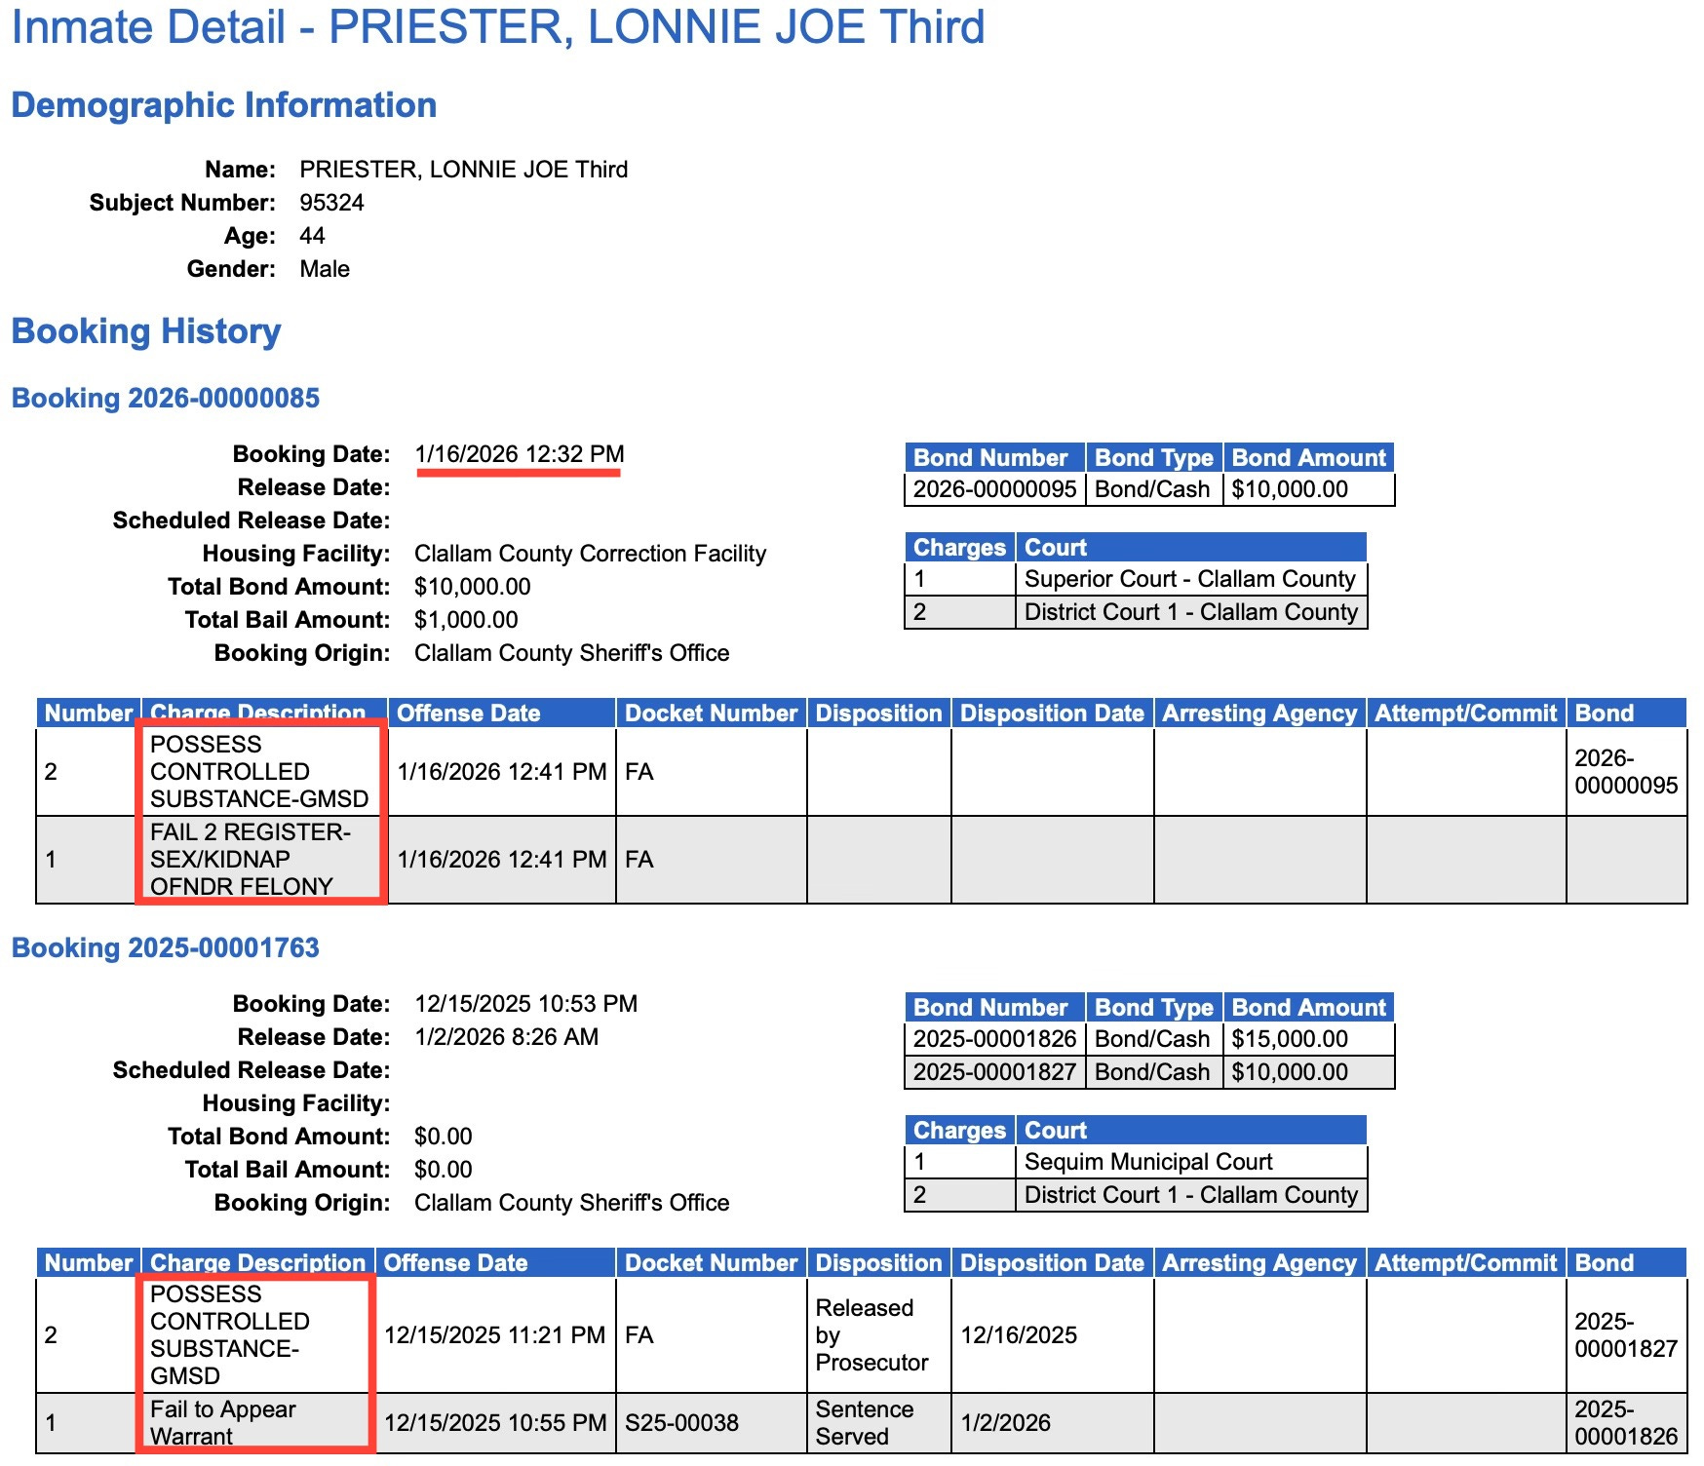Click Offense Date header in first booking table
The image size is (1704, 1466).
[501, 713]
